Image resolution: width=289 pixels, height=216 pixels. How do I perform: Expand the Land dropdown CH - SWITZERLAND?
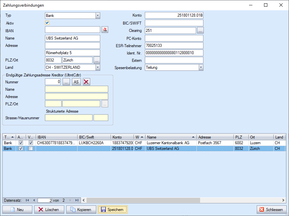coord(98,67)
